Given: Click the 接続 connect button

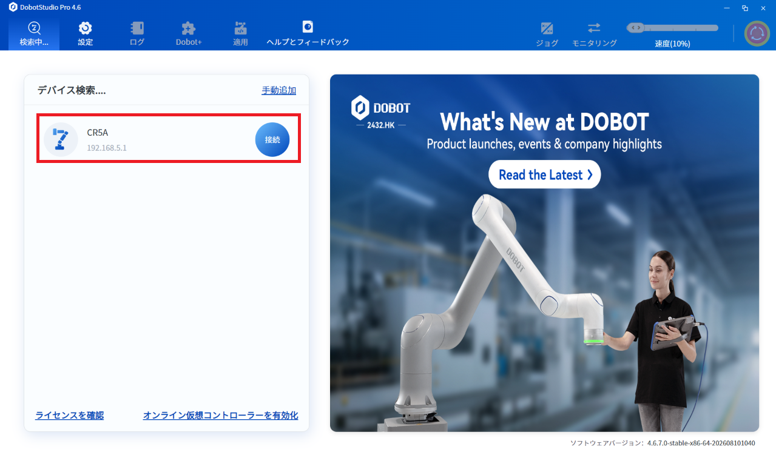Looking at the screenshot, I should 272,139.
